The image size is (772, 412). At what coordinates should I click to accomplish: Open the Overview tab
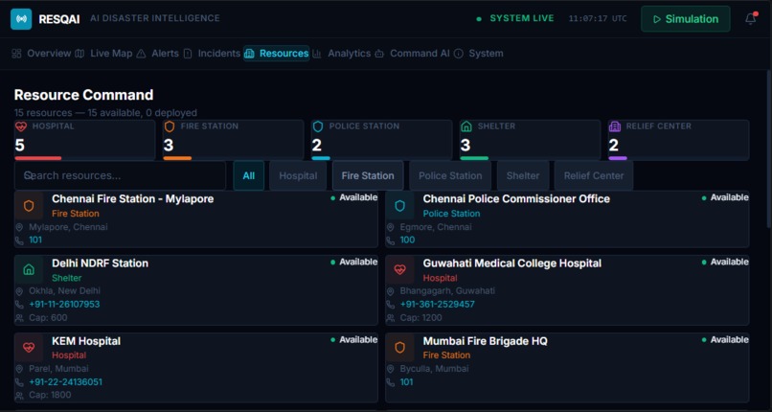tap(41, 54)
